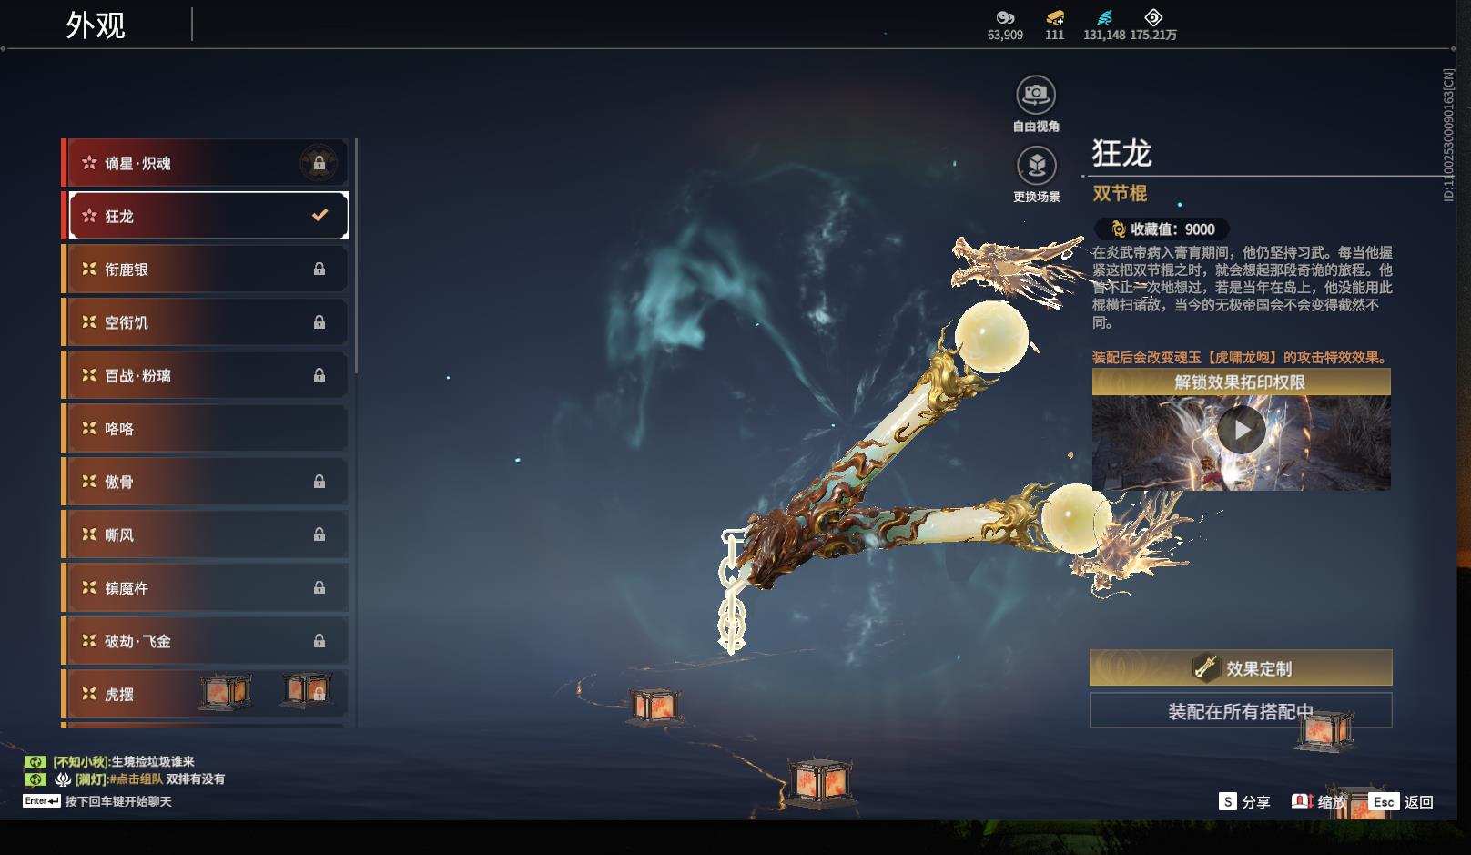Click the rarity icon on 咯咯 row
This screenshot has height=855, width=1471.
(89, 428)
